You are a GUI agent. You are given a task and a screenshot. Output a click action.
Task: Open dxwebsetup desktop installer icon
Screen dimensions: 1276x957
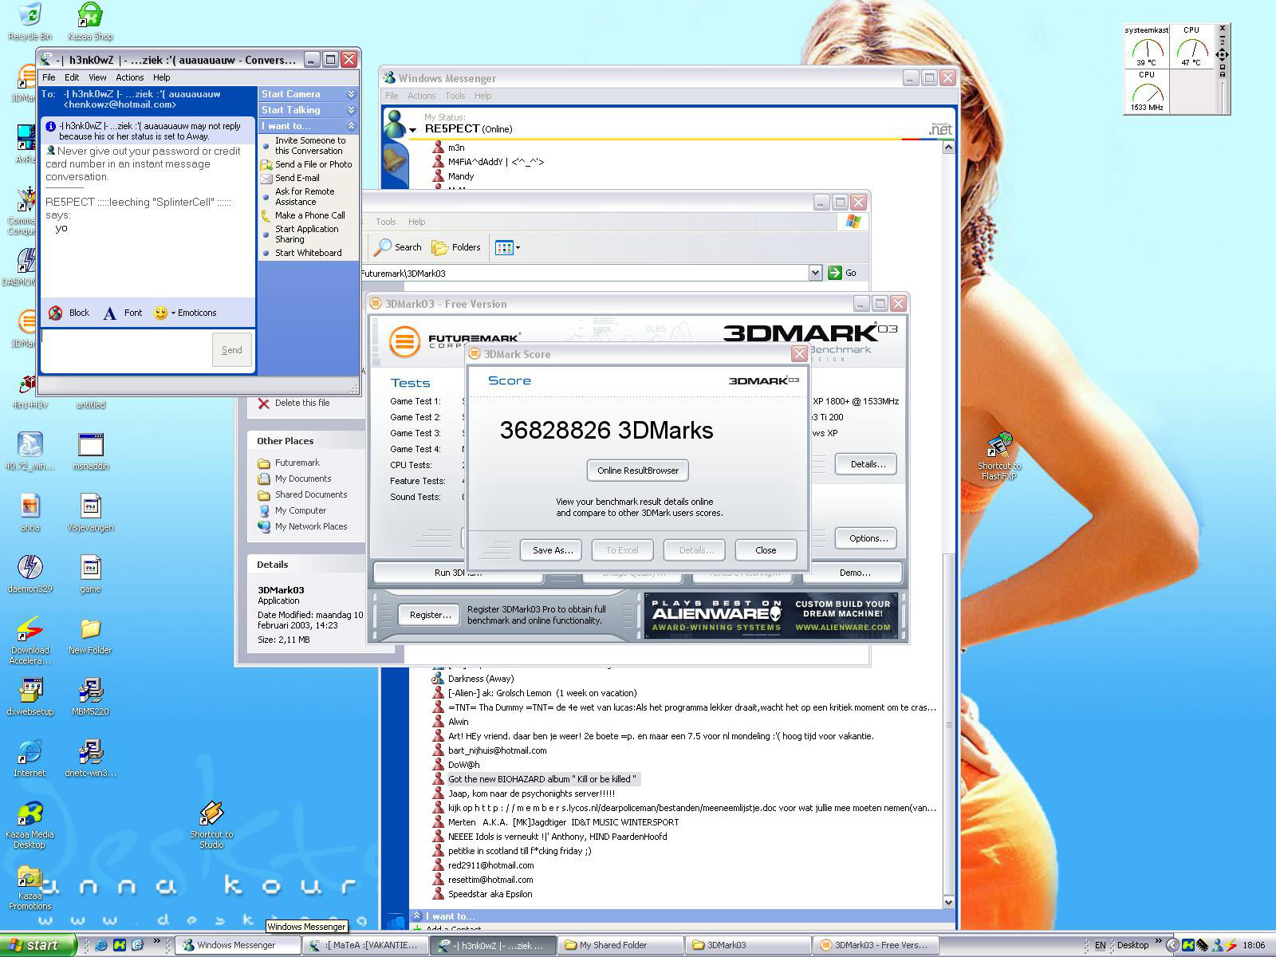[x=30, y=696]
